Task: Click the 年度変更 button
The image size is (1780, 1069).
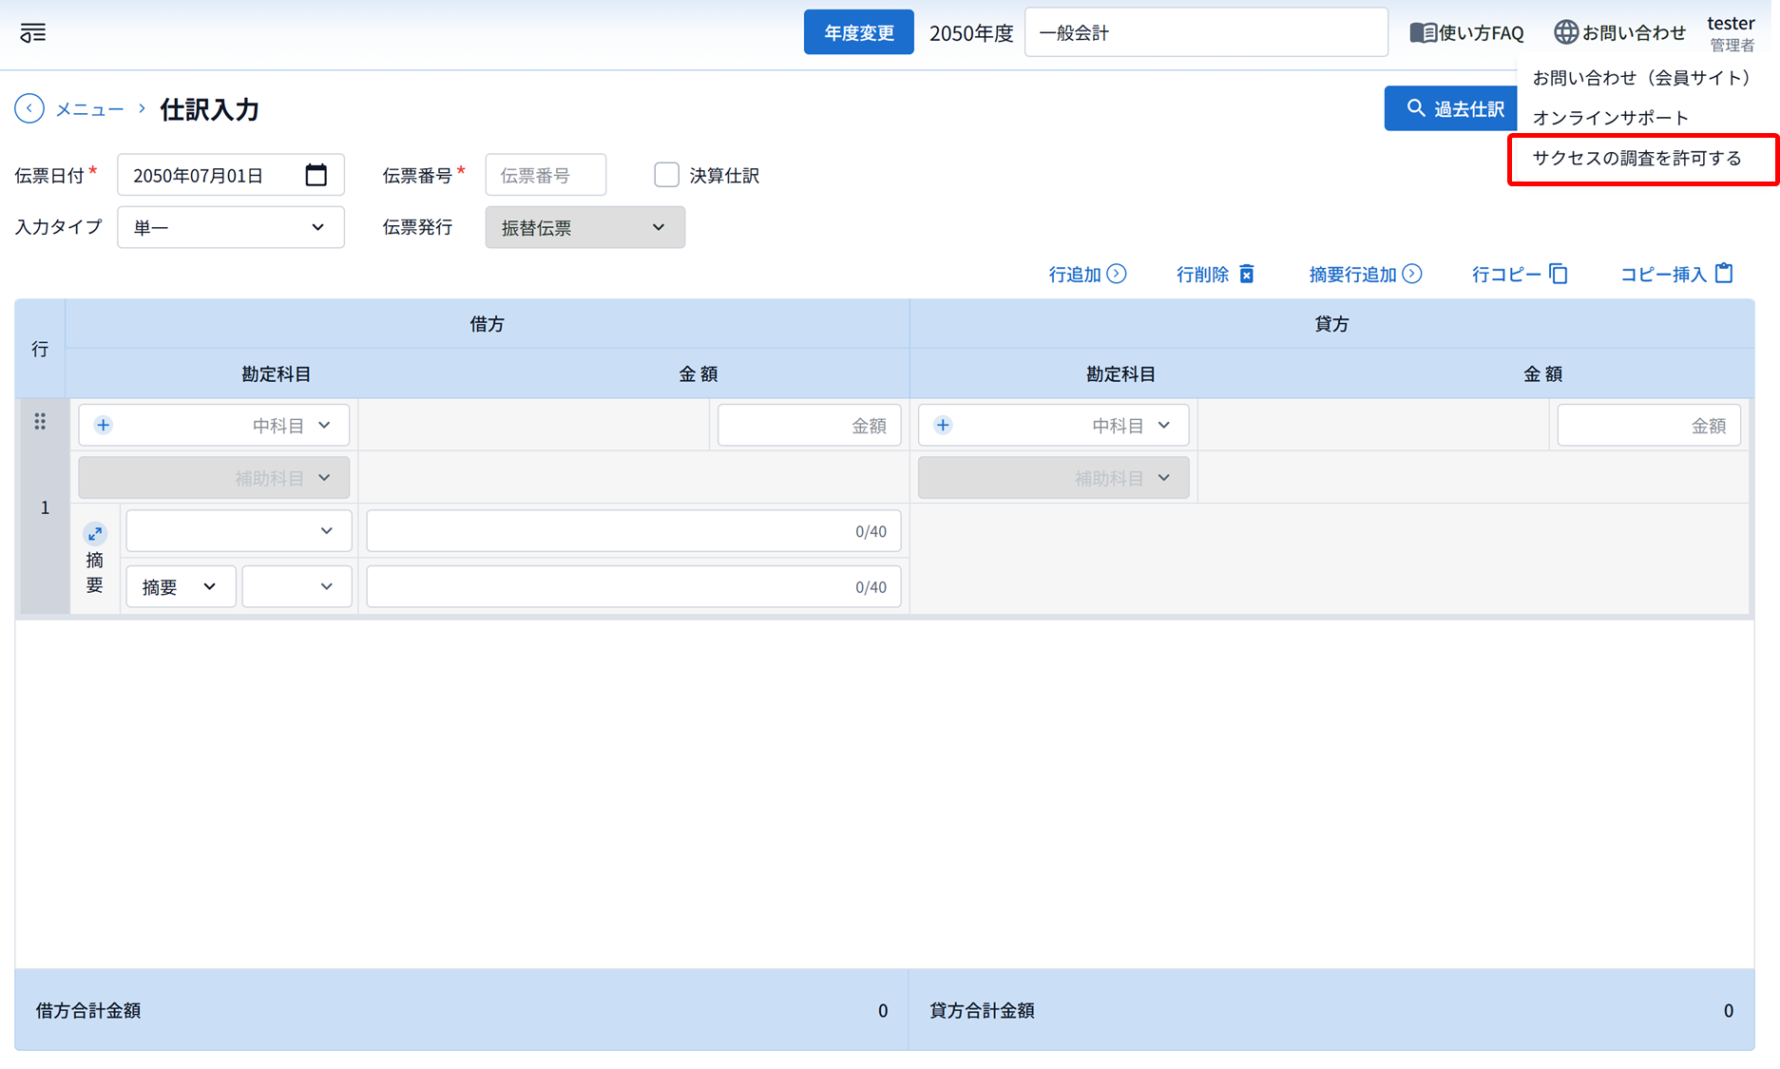Action: (859, 32)
